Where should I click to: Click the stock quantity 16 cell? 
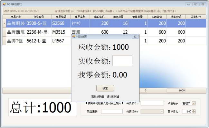click(x=119, y=23)
